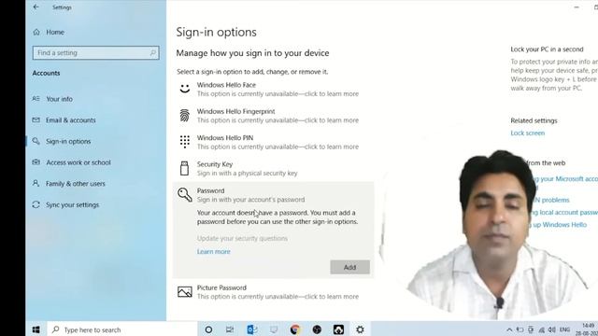Screen dimensions: 598x336
Task: Open Cortana circle icon on taskbar
Action: click(208, 329)
